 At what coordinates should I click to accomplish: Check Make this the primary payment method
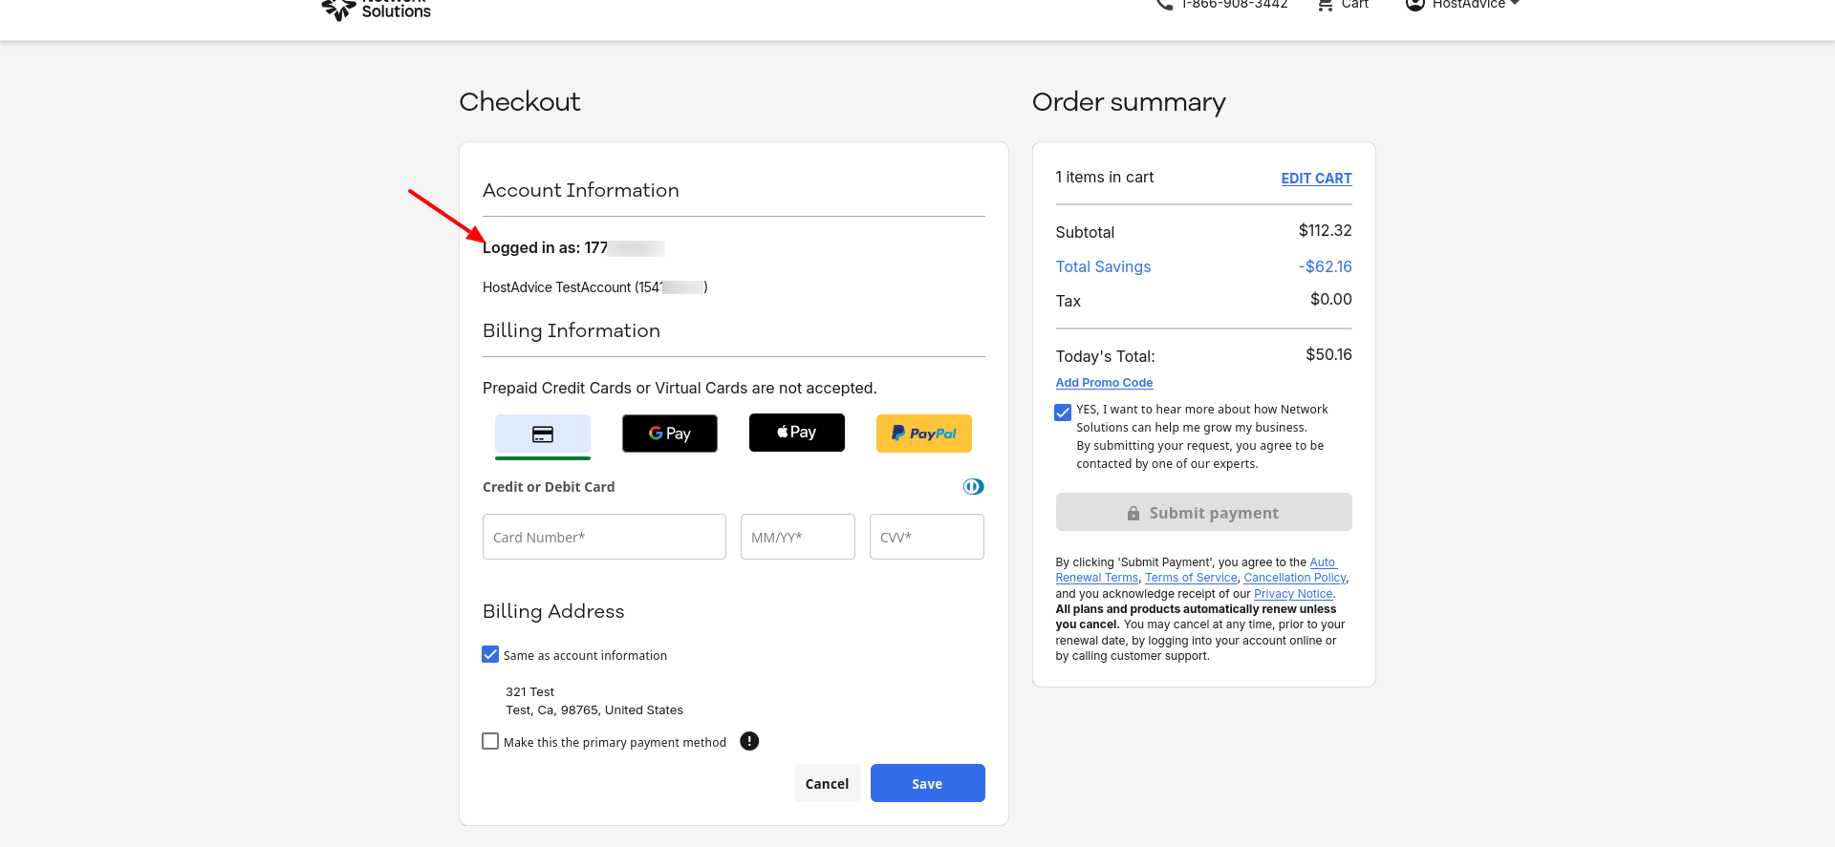tap(490, 741)
